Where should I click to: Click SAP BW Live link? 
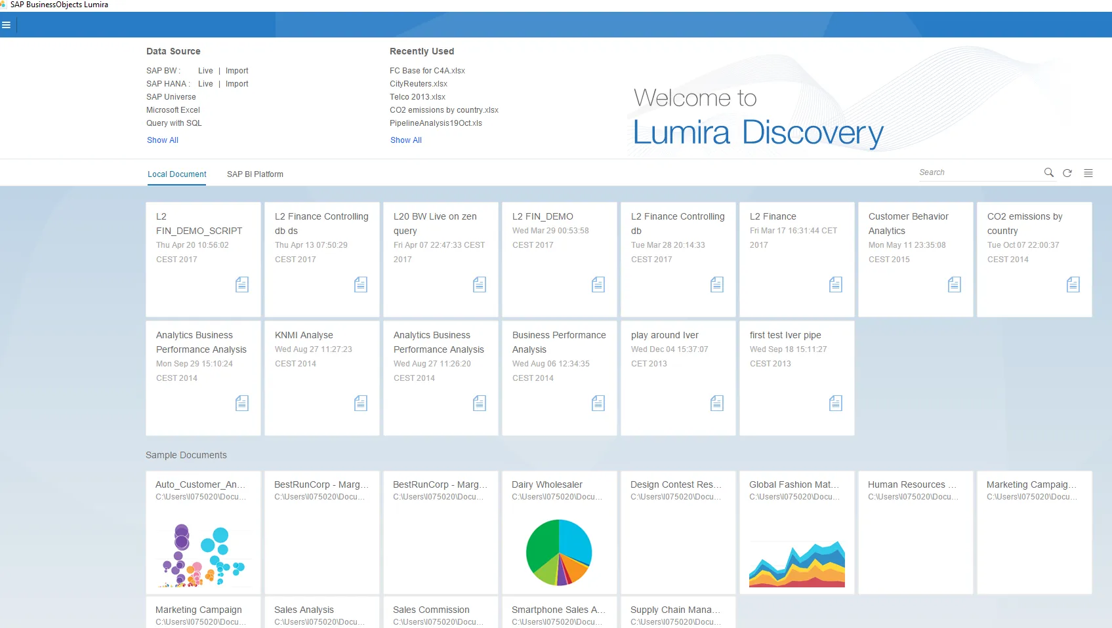coord(205,71)
